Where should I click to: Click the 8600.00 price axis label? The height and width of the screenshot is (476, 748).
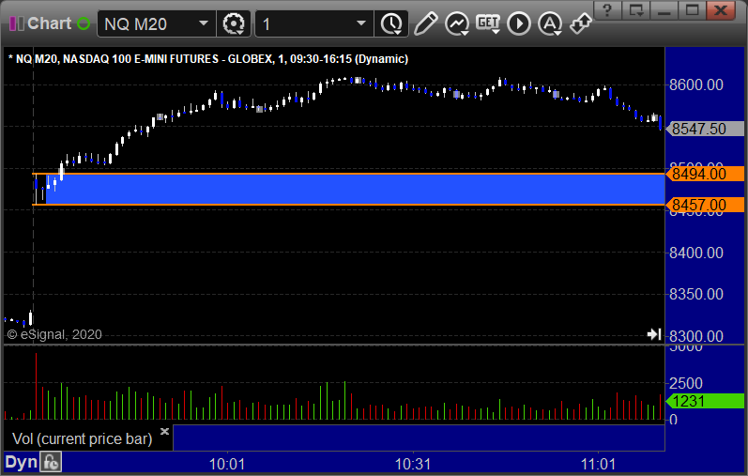point(696,85)
